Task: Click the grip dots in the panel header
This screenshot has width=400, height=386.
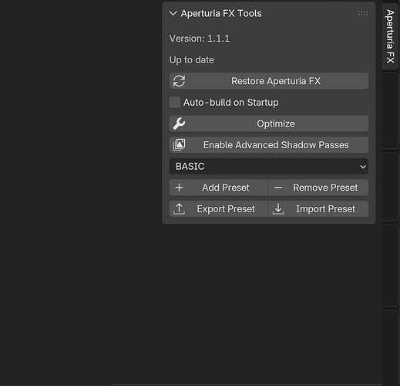Action: tap(363, 13)
